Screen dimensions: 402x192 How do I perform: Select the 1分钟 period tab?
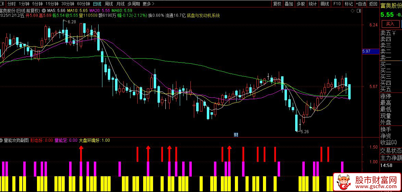[24, 4]
